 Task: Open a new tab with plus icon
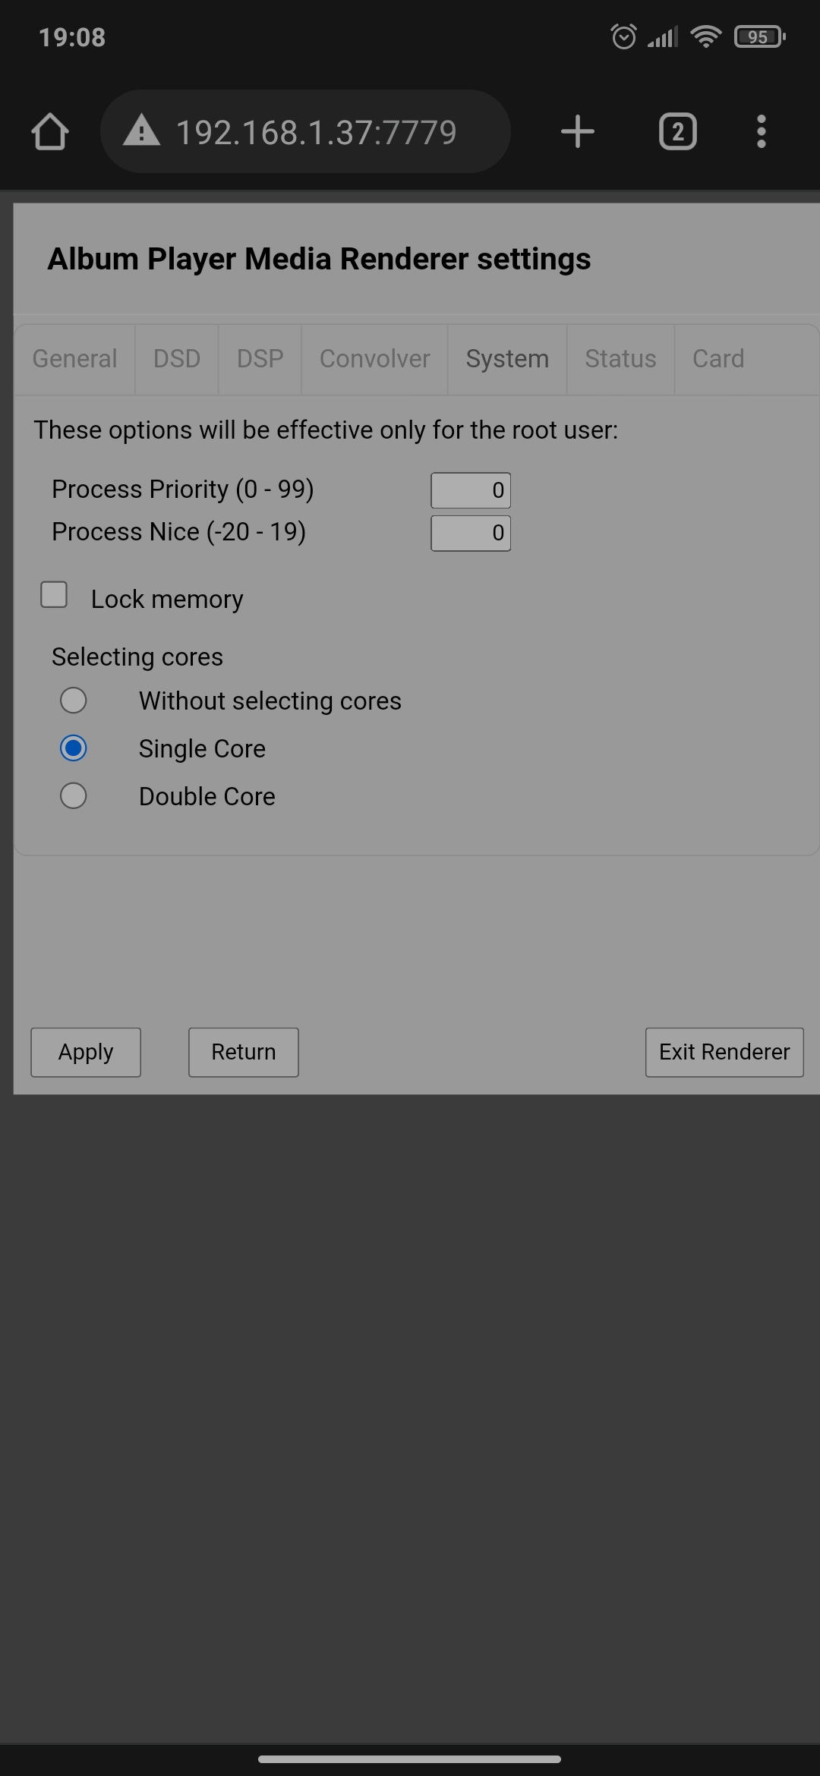click(x=578, y=132)
